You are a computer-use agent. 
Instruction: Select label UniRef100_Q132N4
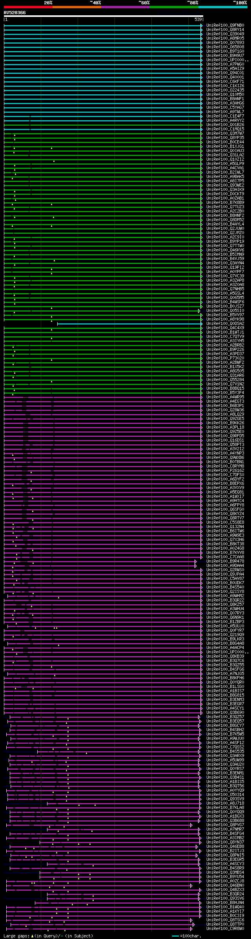click(225, 527)
